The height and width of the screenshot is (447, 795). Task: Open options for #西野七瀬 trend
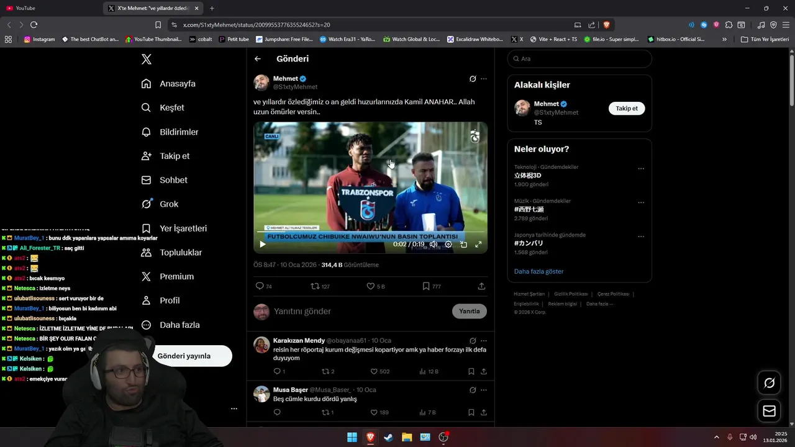641,202
